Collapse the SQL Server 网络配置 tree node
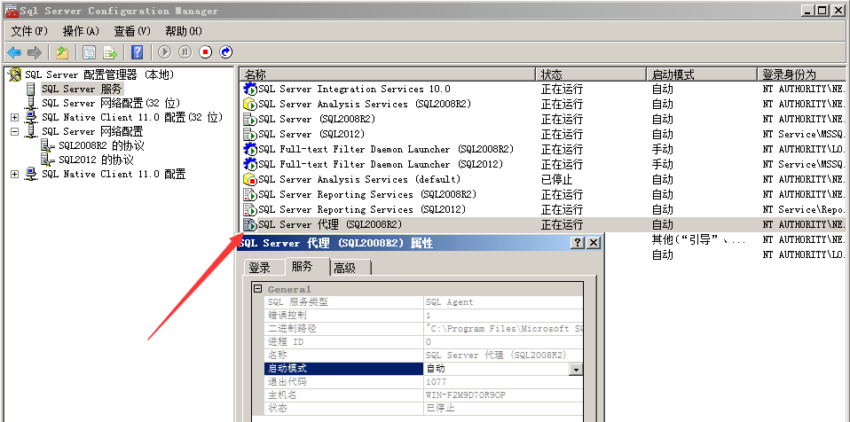 click(14, 131)
